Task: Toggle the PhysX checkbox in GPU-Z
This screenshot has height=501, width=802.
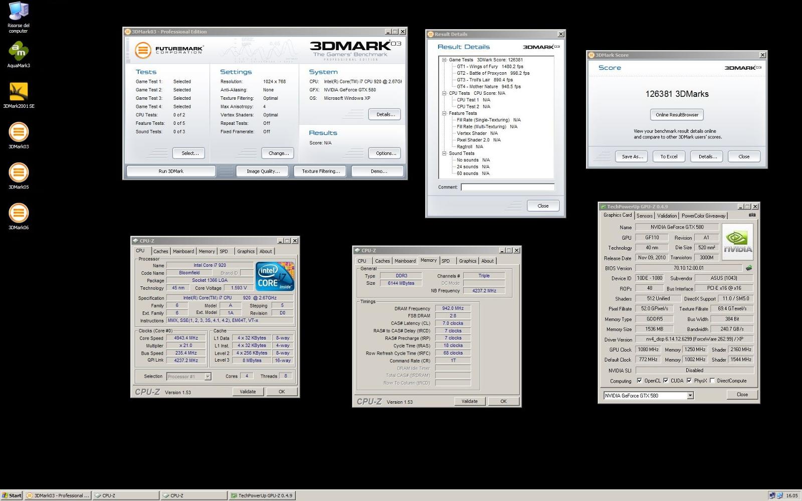Action: click(x=689, y=381)
